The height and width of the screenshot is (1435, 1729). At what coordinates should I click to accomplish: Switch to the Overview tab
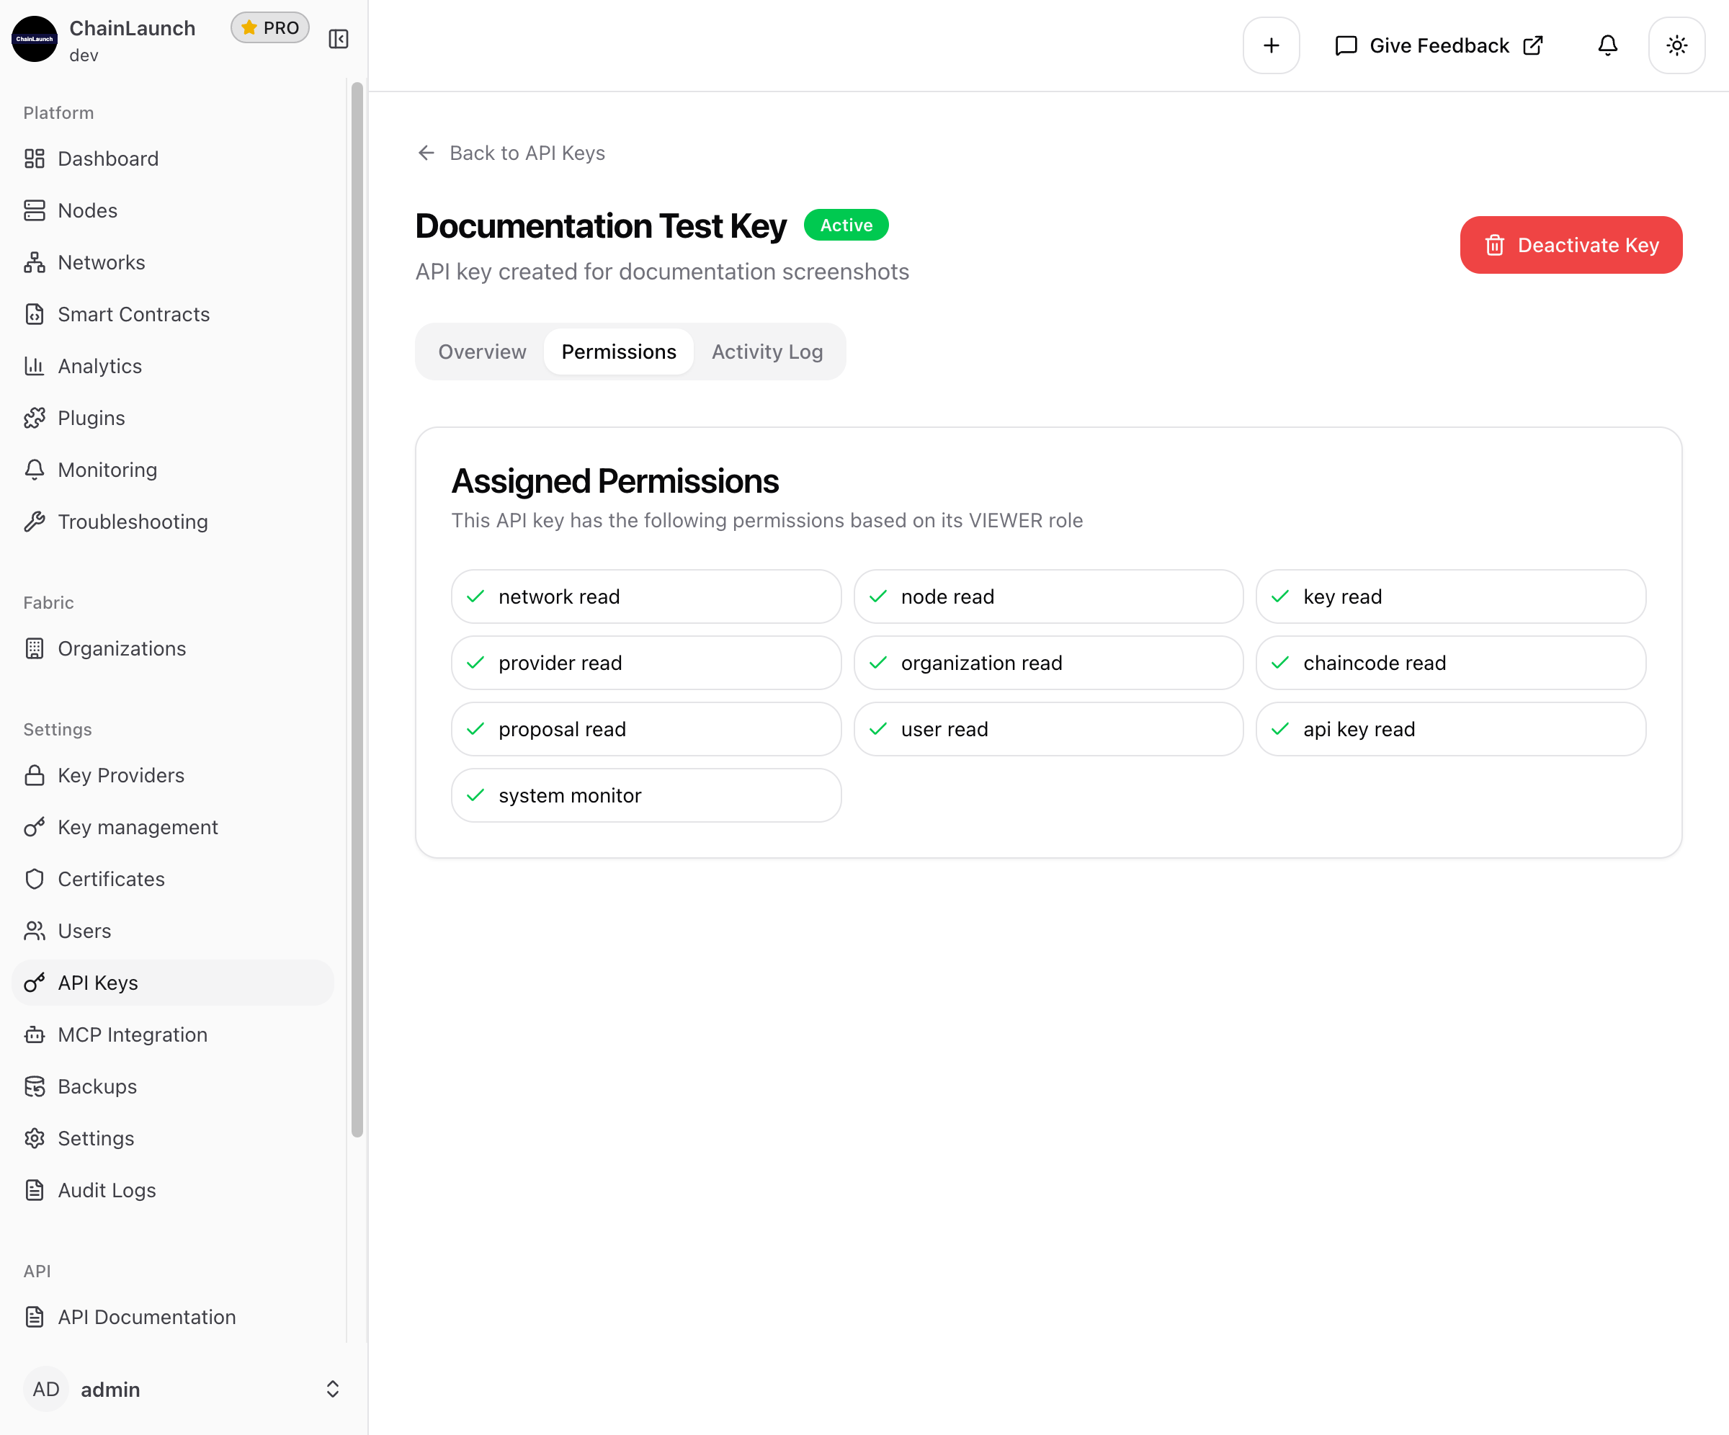[482, 352]
